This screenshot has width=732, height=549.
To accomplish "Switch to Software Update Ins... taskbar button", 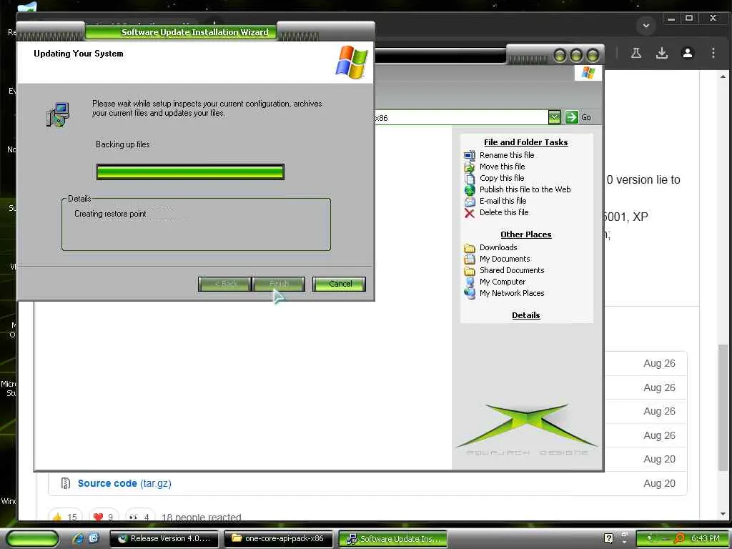I will [x=393, y=539].
